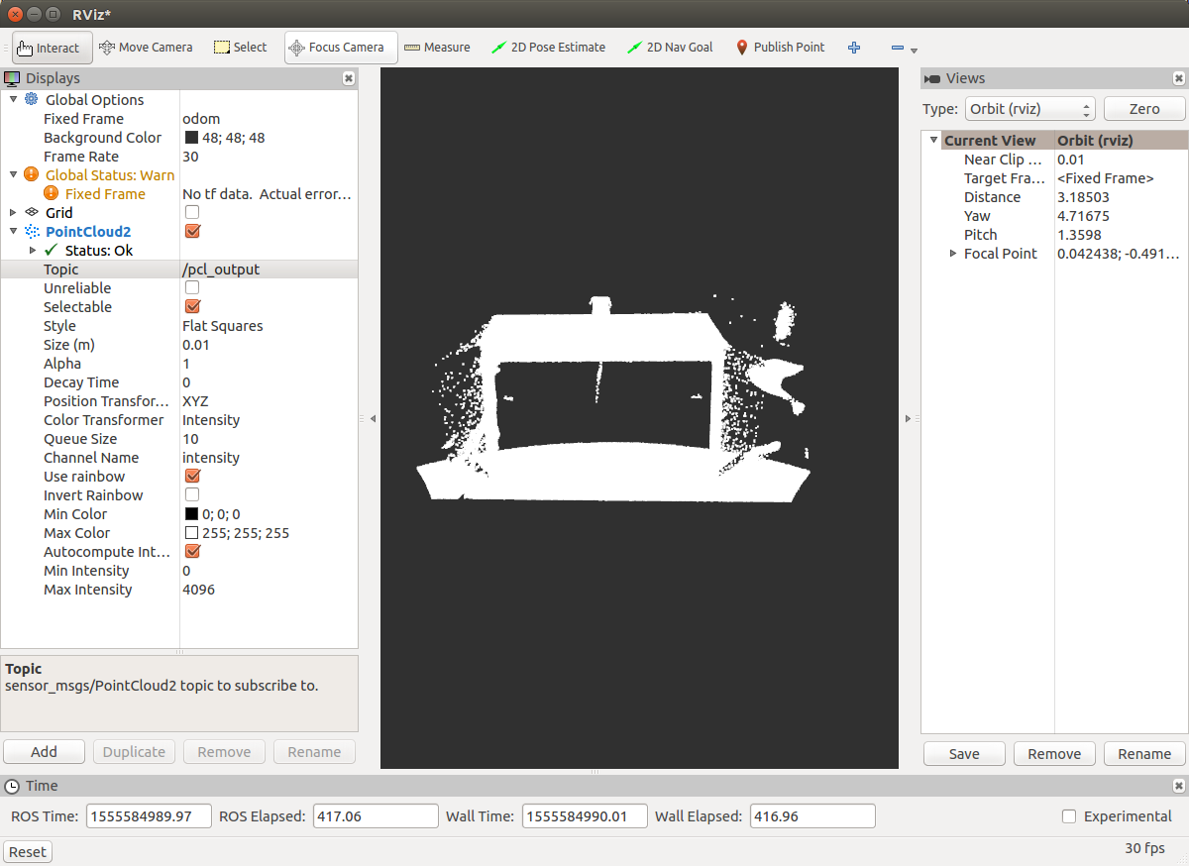Activate the Publish Point tool
This screenshot has width=1189, height=866.
tap(781, 48)
